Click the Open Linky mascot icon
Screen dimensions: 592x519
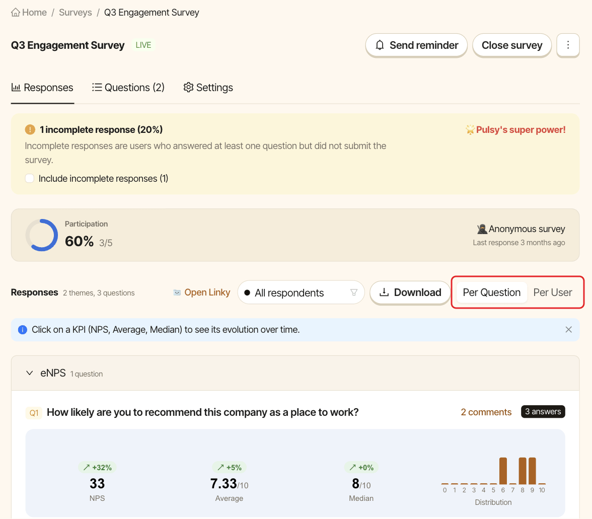coord(177,292)
